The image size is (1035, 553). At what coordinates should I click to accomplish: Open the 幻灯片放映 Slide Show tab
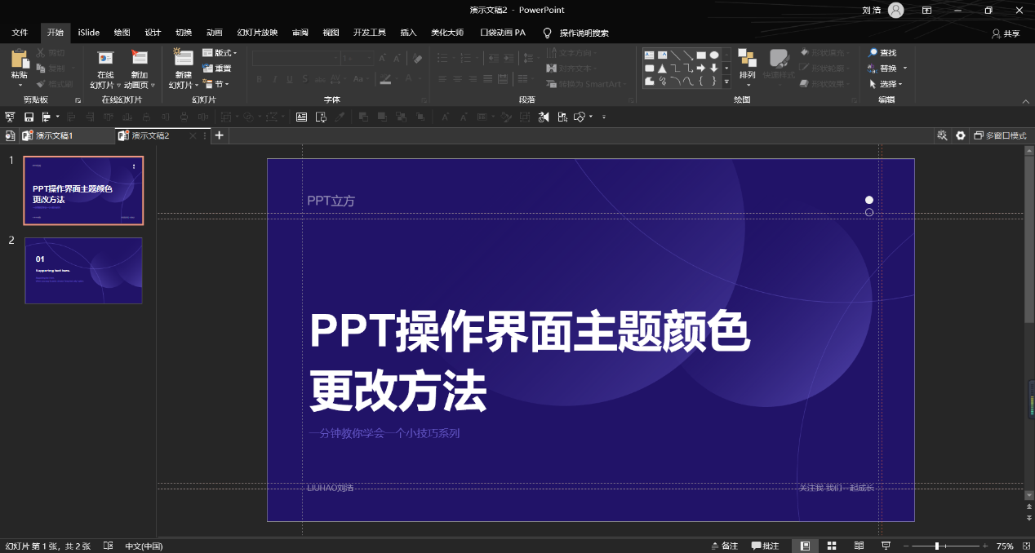257,33
